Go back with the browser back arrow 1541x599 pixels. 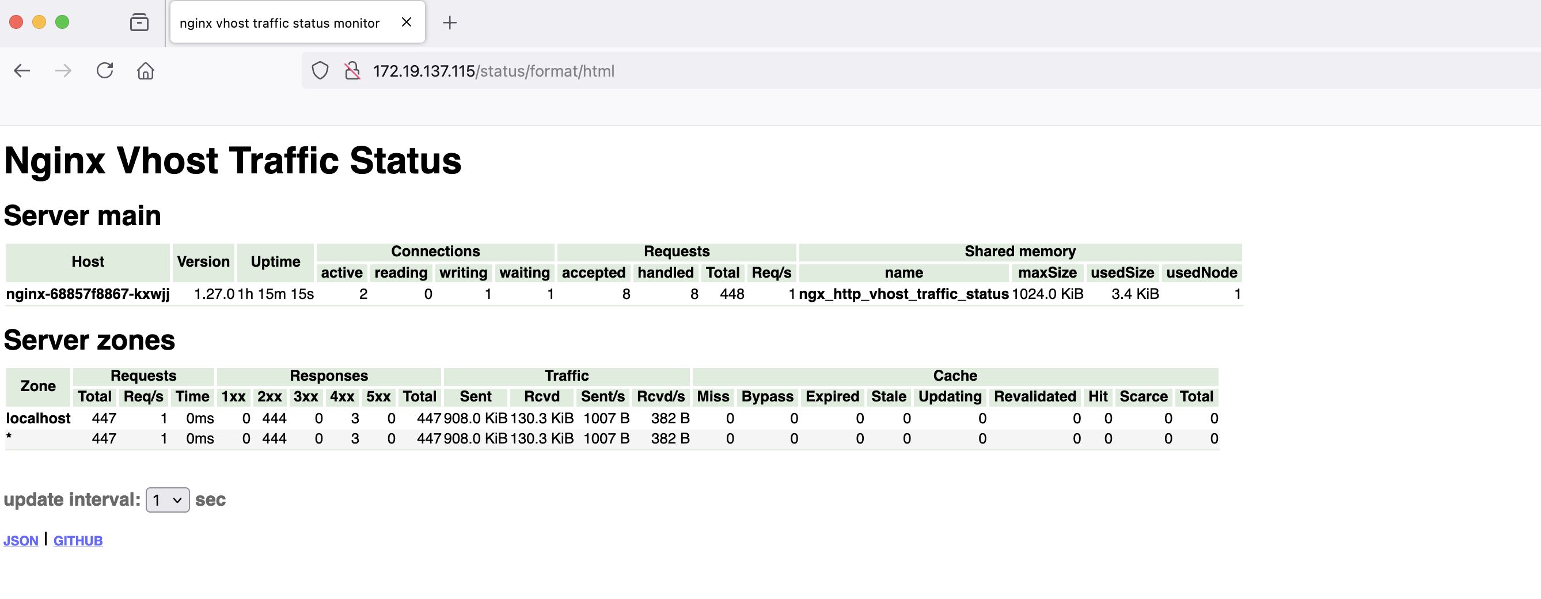pyautogui.click(x=22, y=71)
